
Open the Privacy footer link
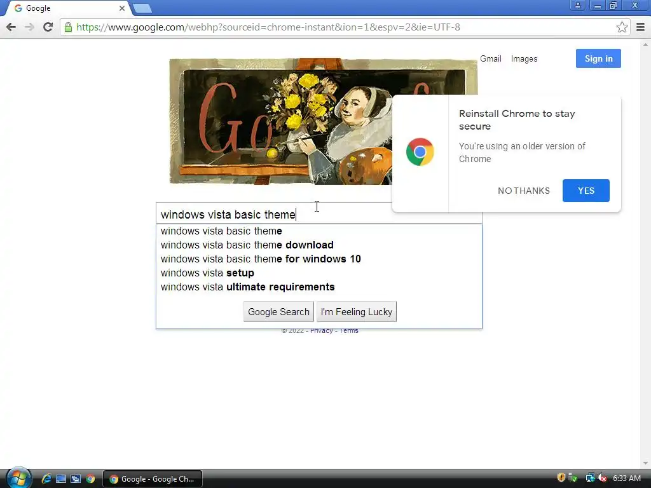point(321,330)
